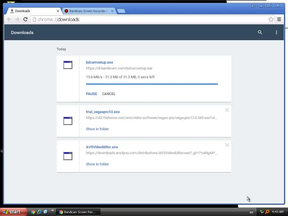288x216 pixels.
Task: Click the 4:43 AM system clock
Action: pos(278,212)
